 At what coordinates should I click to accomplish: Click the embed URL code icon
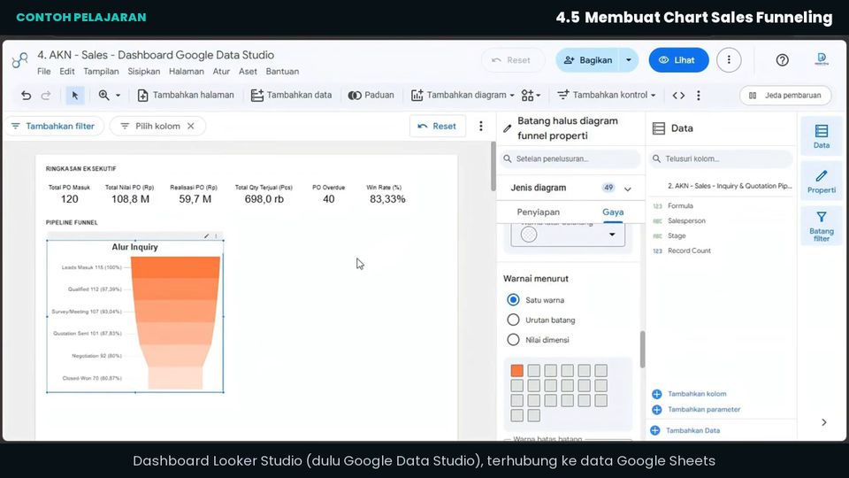pos(678,96)
